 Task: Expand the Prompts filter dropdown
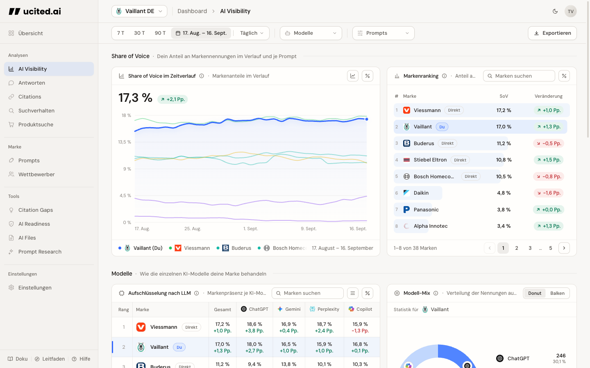pos(383,33)
